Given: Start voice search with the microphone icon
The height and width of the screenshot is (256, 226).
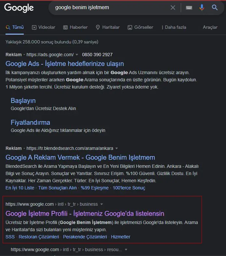Looking at the screenshot, I should point(202,8).
